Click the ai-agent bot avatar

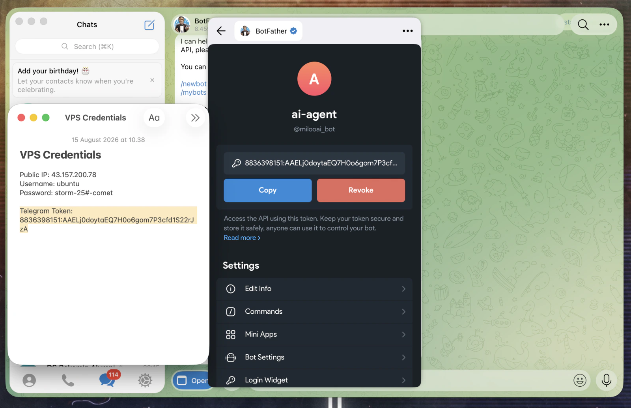[x=314, y=79]
